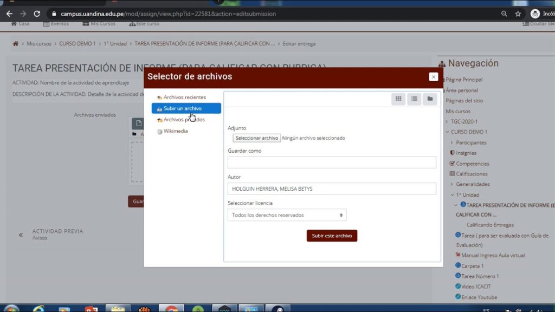Open Wikimedia repository

click(176, 131)
